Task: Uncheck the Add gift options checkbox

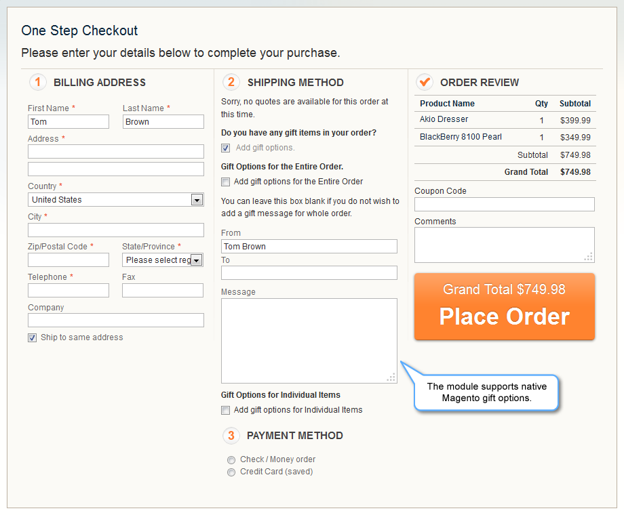Action: point(226,148)
